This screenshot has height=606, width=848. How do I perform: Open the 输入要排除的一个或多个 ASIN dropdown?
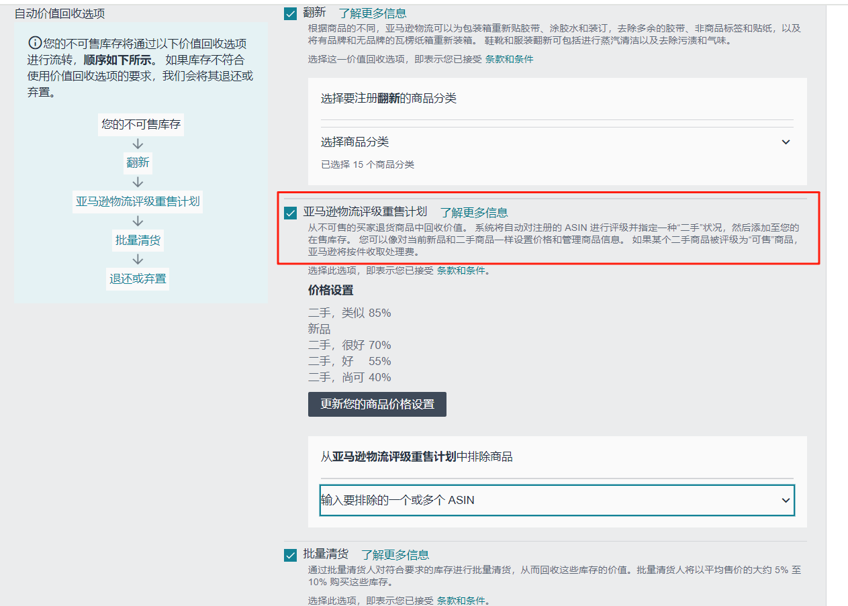(x=557, y=500)
